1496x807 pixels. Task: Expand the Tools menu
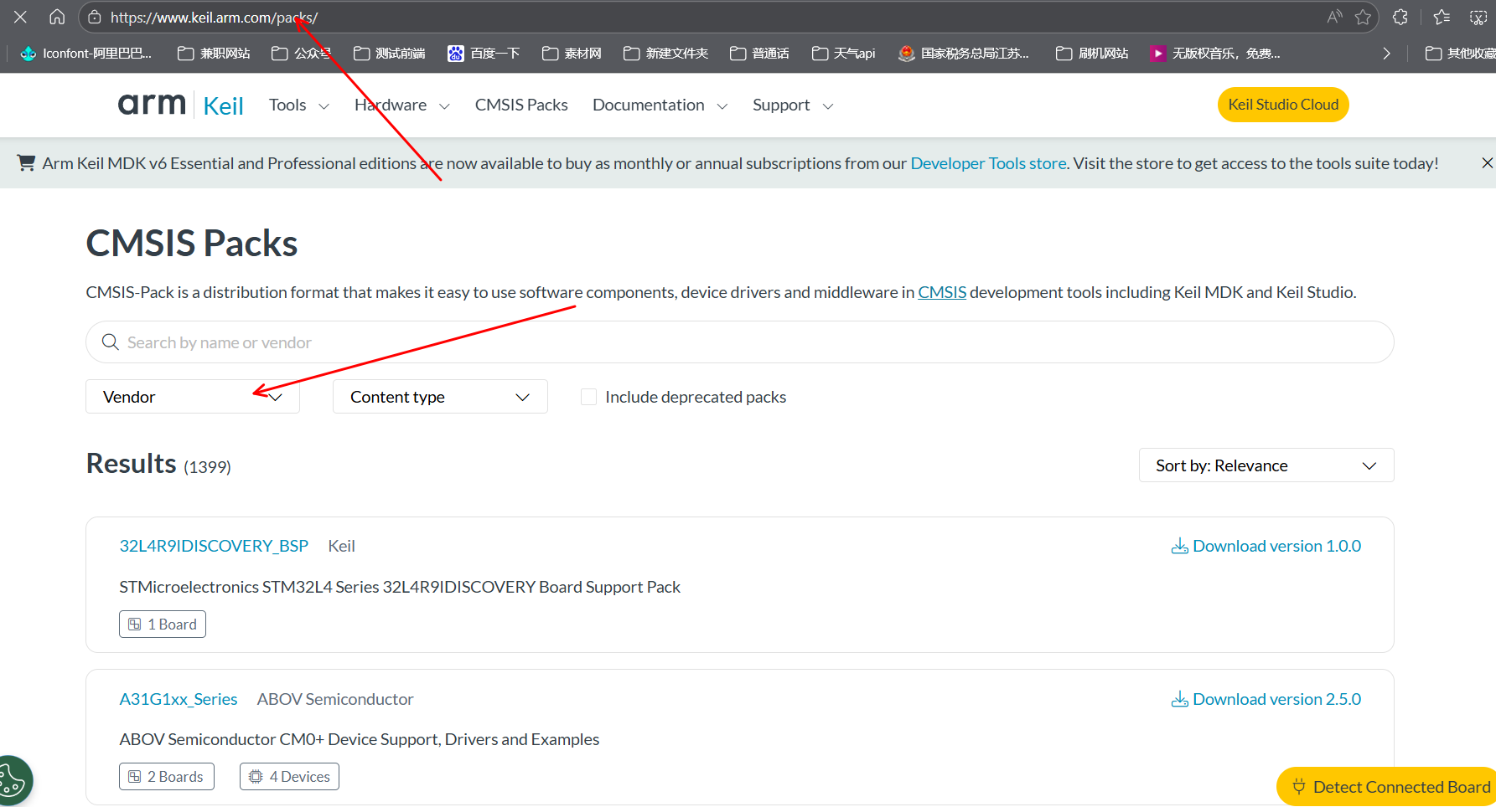pos(299,105)
